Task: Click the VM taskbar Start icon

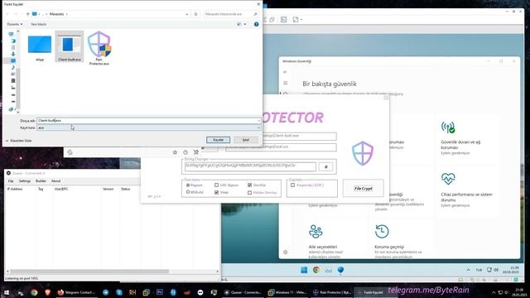Action: tap(304, 270)
